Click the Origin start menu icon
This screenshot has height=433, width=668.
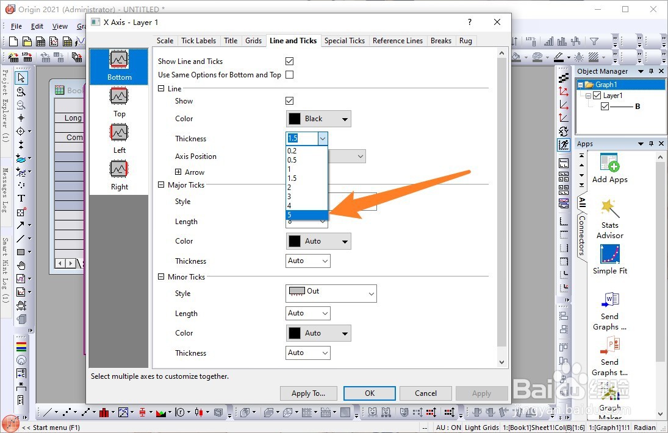(10, 424)
